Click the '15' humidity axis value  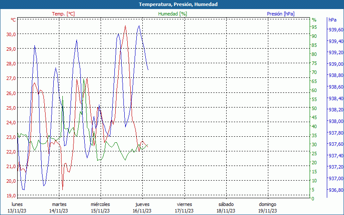[314, 172]
